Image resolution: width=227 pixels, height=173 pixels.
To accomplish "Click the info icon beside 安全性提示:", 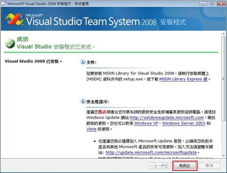I will [82, 101].
